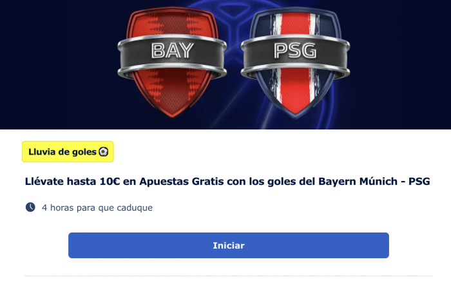Image resolution: width=451 pixels, height=284 pixels.
Task: Click the divider line below Iniciar
Action: tap(229, 276)
